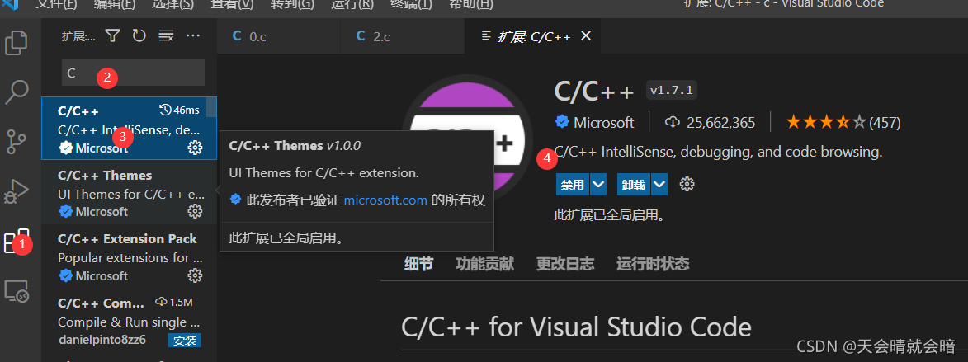This screenshot has width=968, height=362.
Task: Select C/C++ Compile Run extension in list
Action: pos(129,321)
